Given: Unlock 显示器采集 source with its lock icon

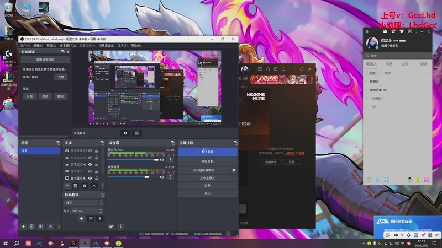Looking at the screenshot, I should click(96, 178).
